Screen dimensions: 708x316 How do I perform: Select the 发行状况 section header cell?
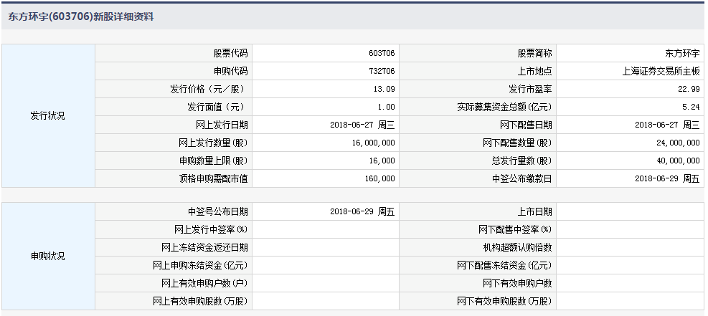(x=47, y=115)
